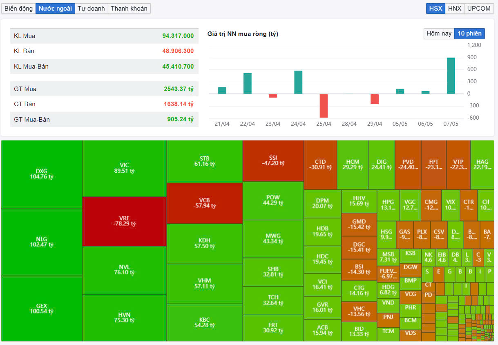This screenshot has height=345, width=498.
Task: Select the BID 13.33 tỷ tile
Action: pos(359,332)
